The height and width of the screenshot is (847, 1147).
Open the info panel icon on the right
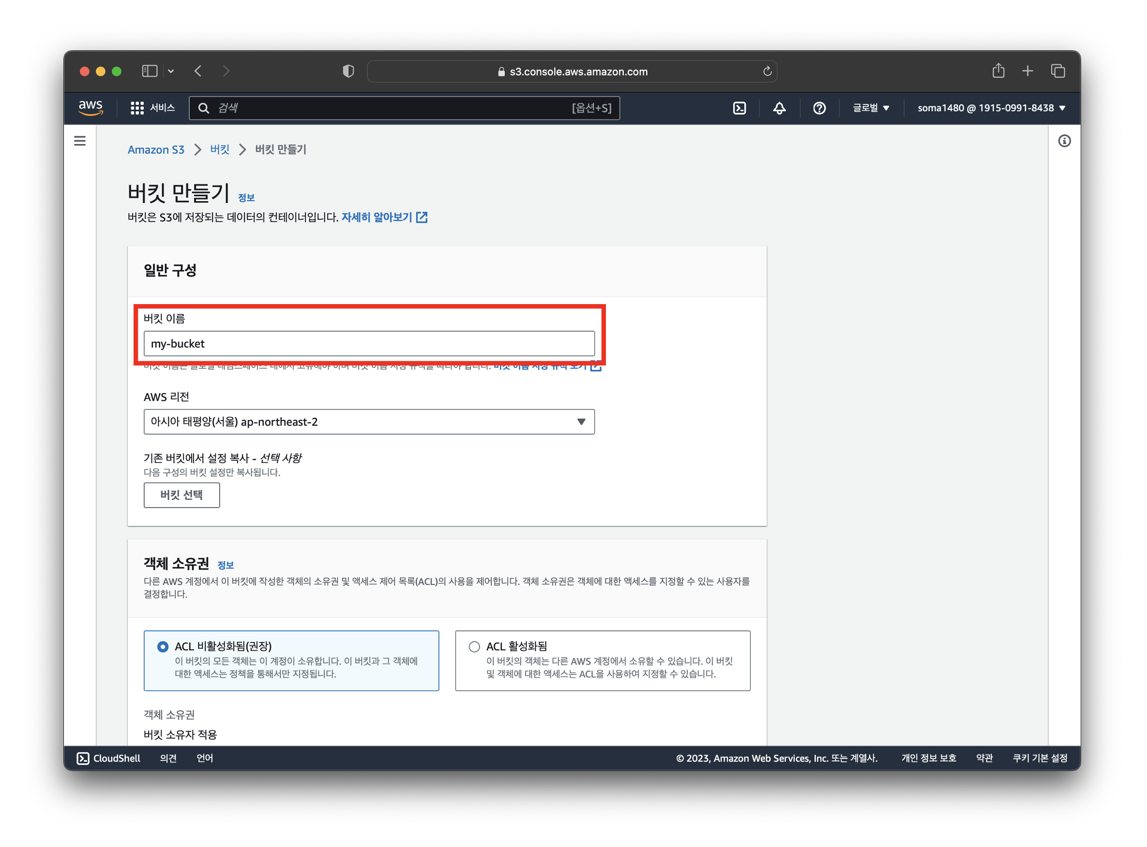(x=1064, y=141)
